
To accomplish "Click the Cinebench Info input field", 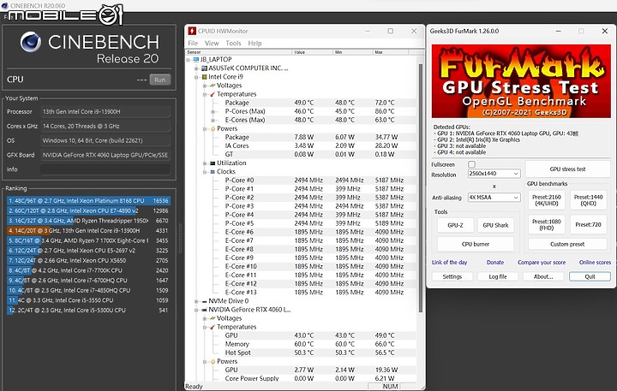I will [x=105, y=169].
